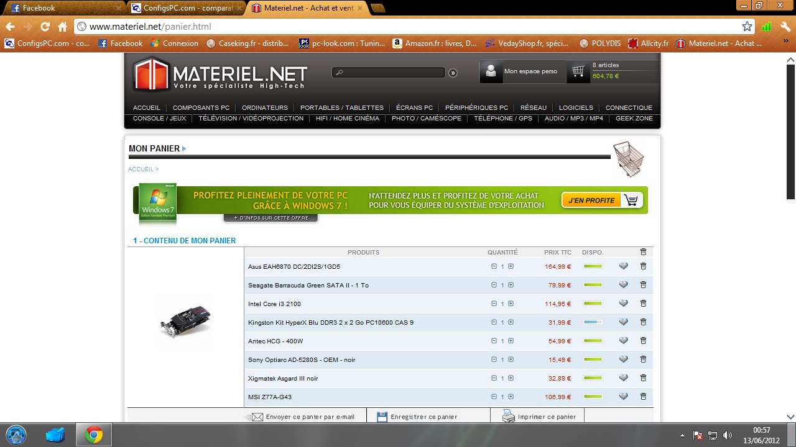Click the Chrome home button
Image resolution: width=796 pixels, height=447 pixels.
[62, 27]
